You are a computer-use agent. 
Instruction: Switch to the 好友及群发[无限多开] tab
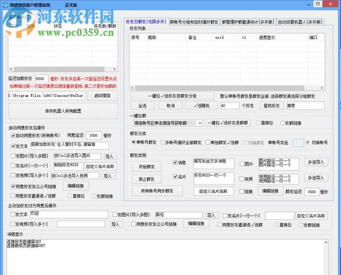[x=146, y=22]
